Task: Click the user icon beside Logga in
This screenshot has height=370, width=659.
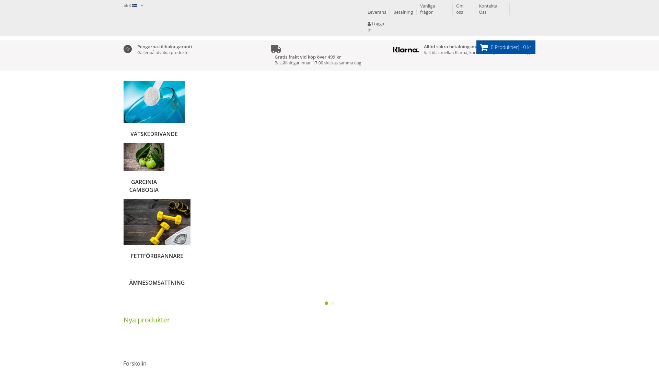Action: [x=369, y=24]
